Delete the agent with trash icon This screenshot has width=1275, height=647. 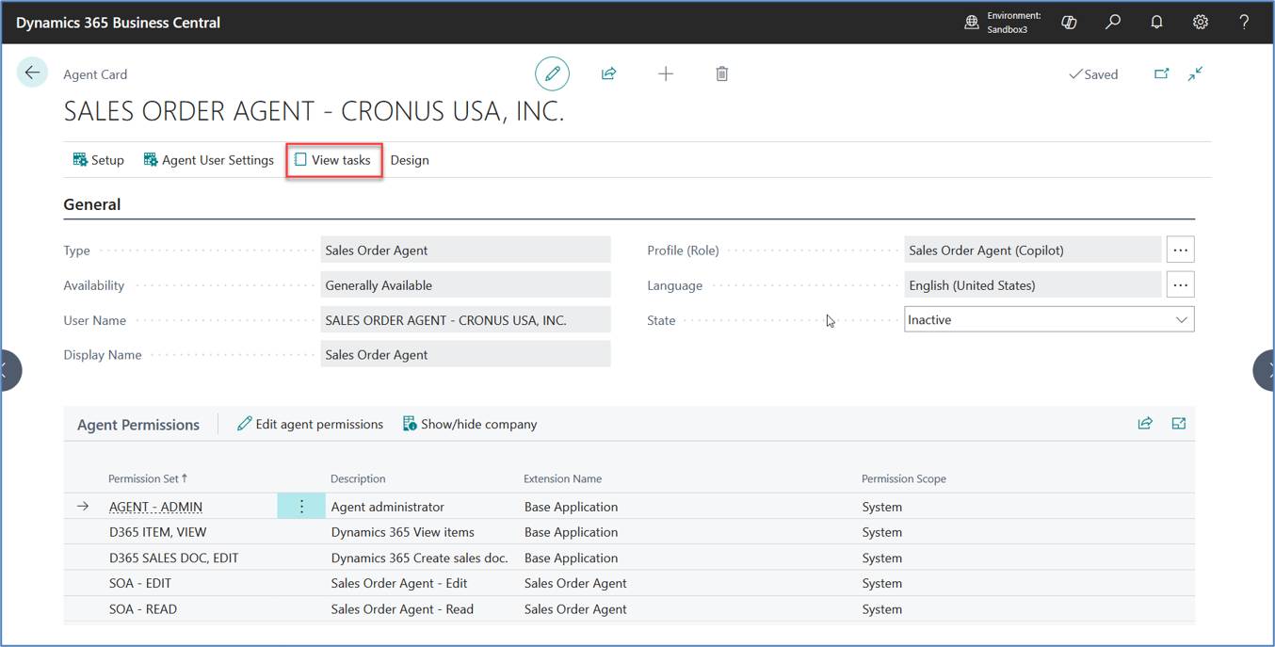[x=721, y=73]
